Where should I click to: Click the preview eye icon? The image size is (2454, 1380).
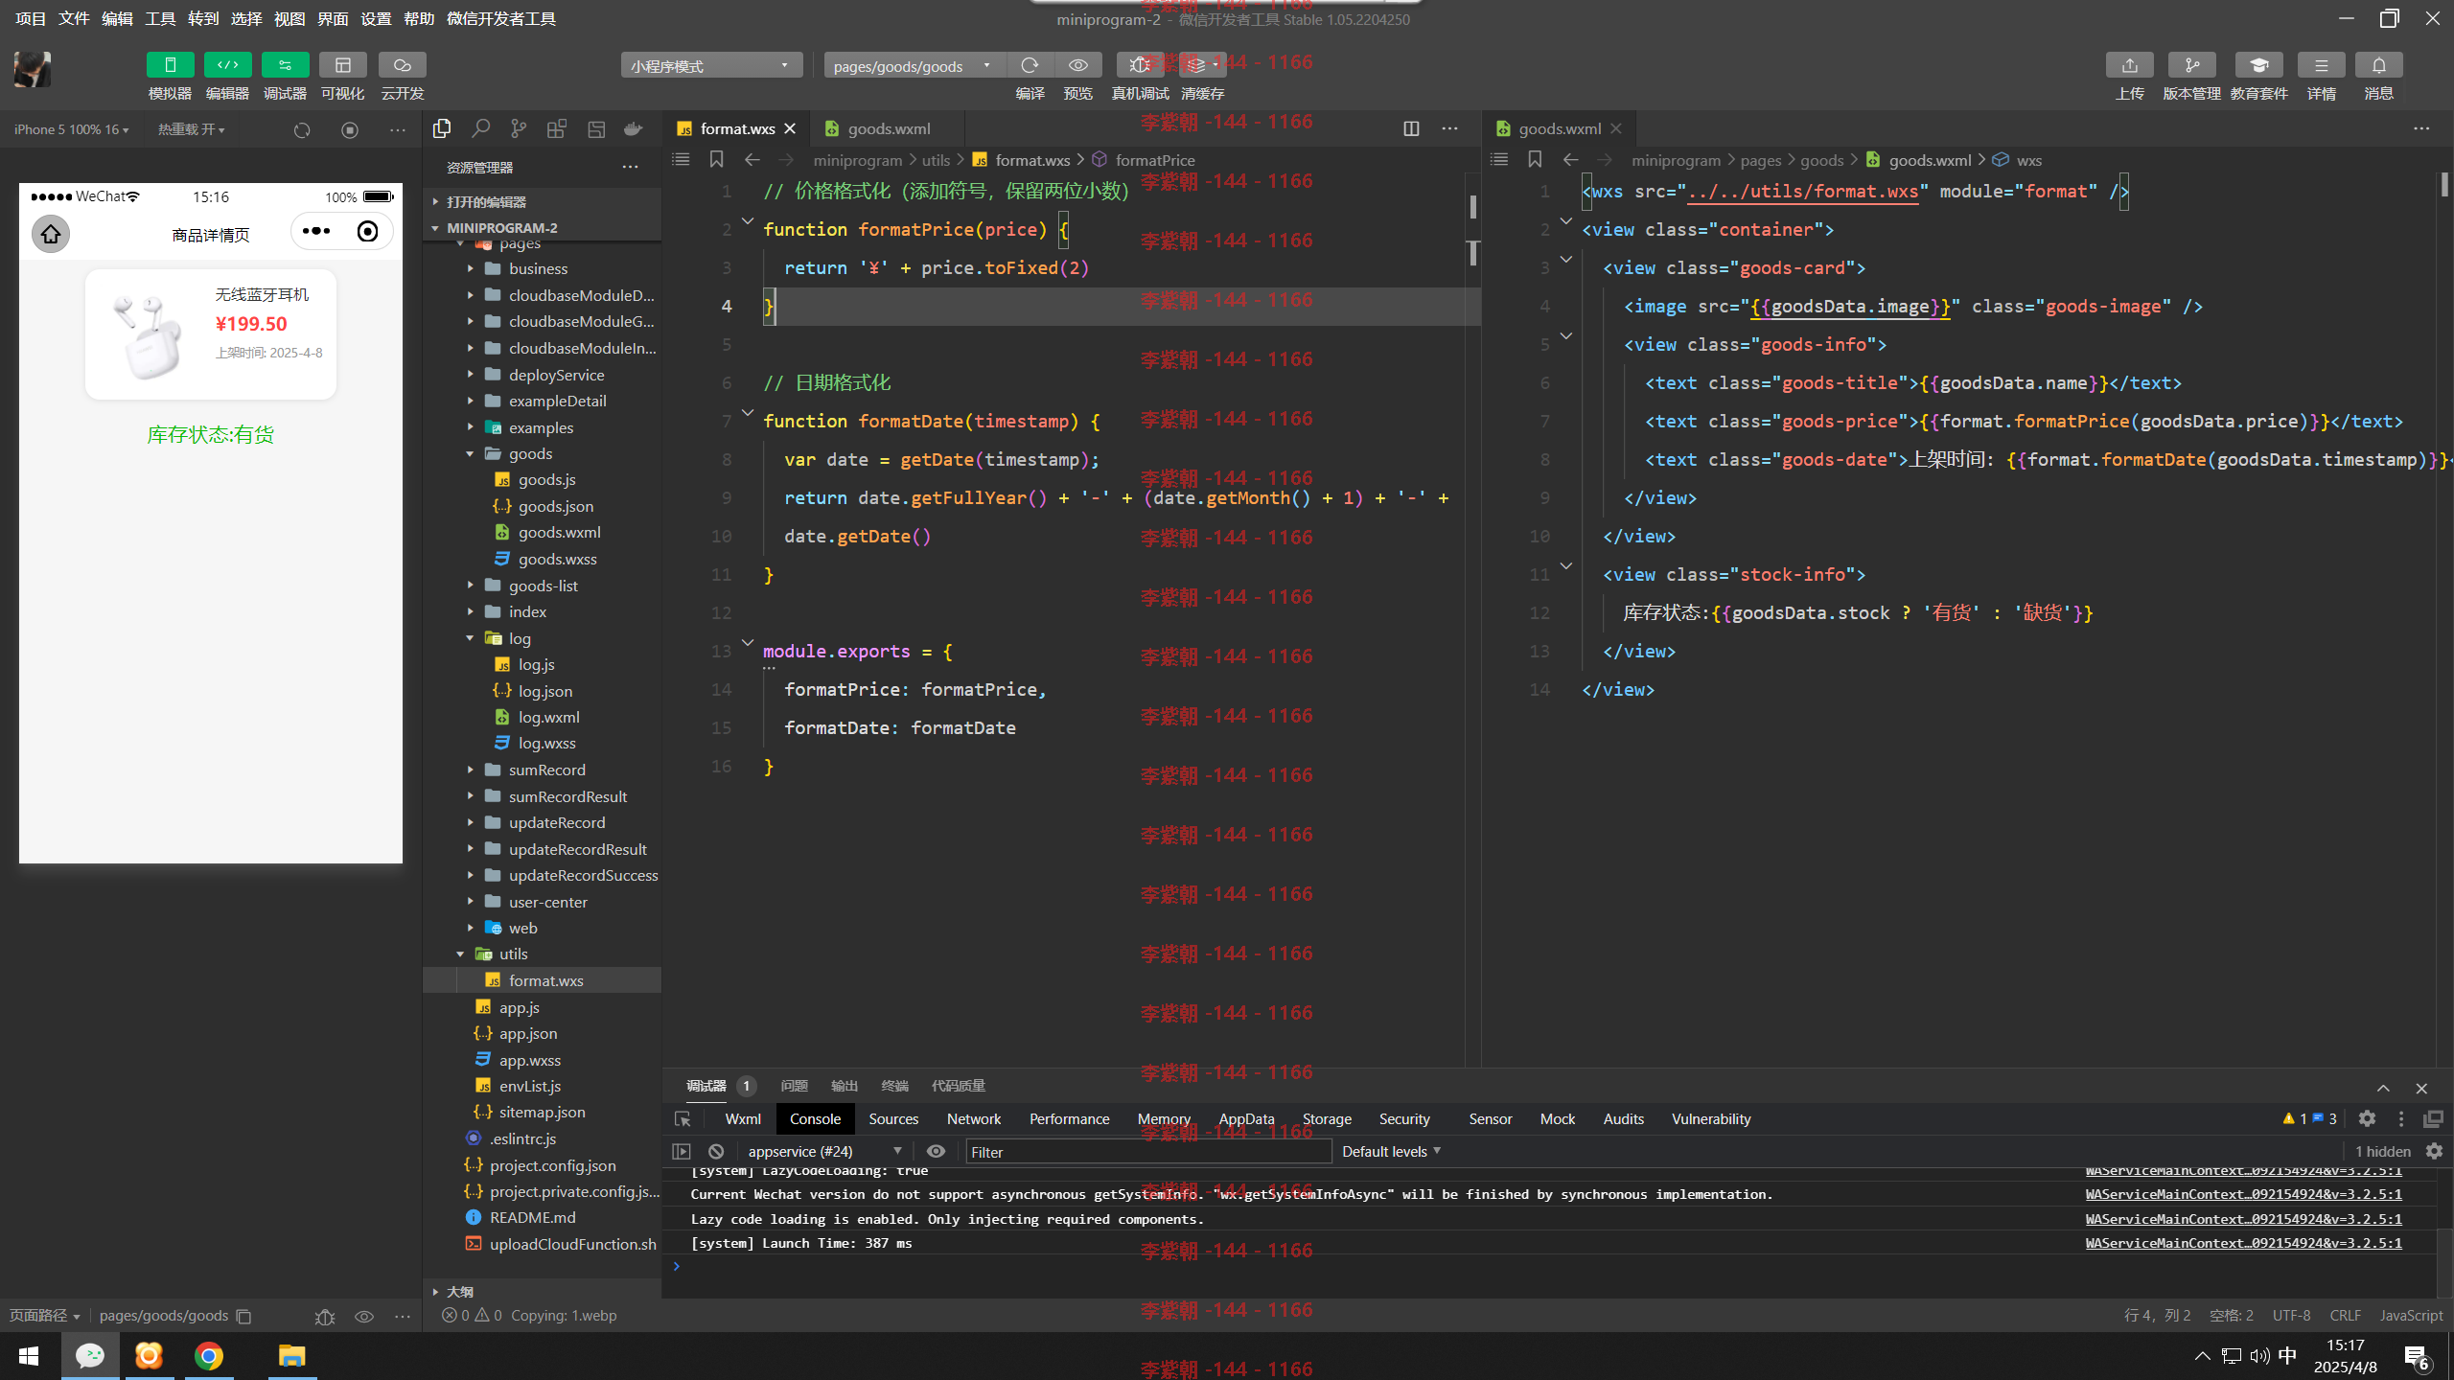click(x=1078, y=65)
